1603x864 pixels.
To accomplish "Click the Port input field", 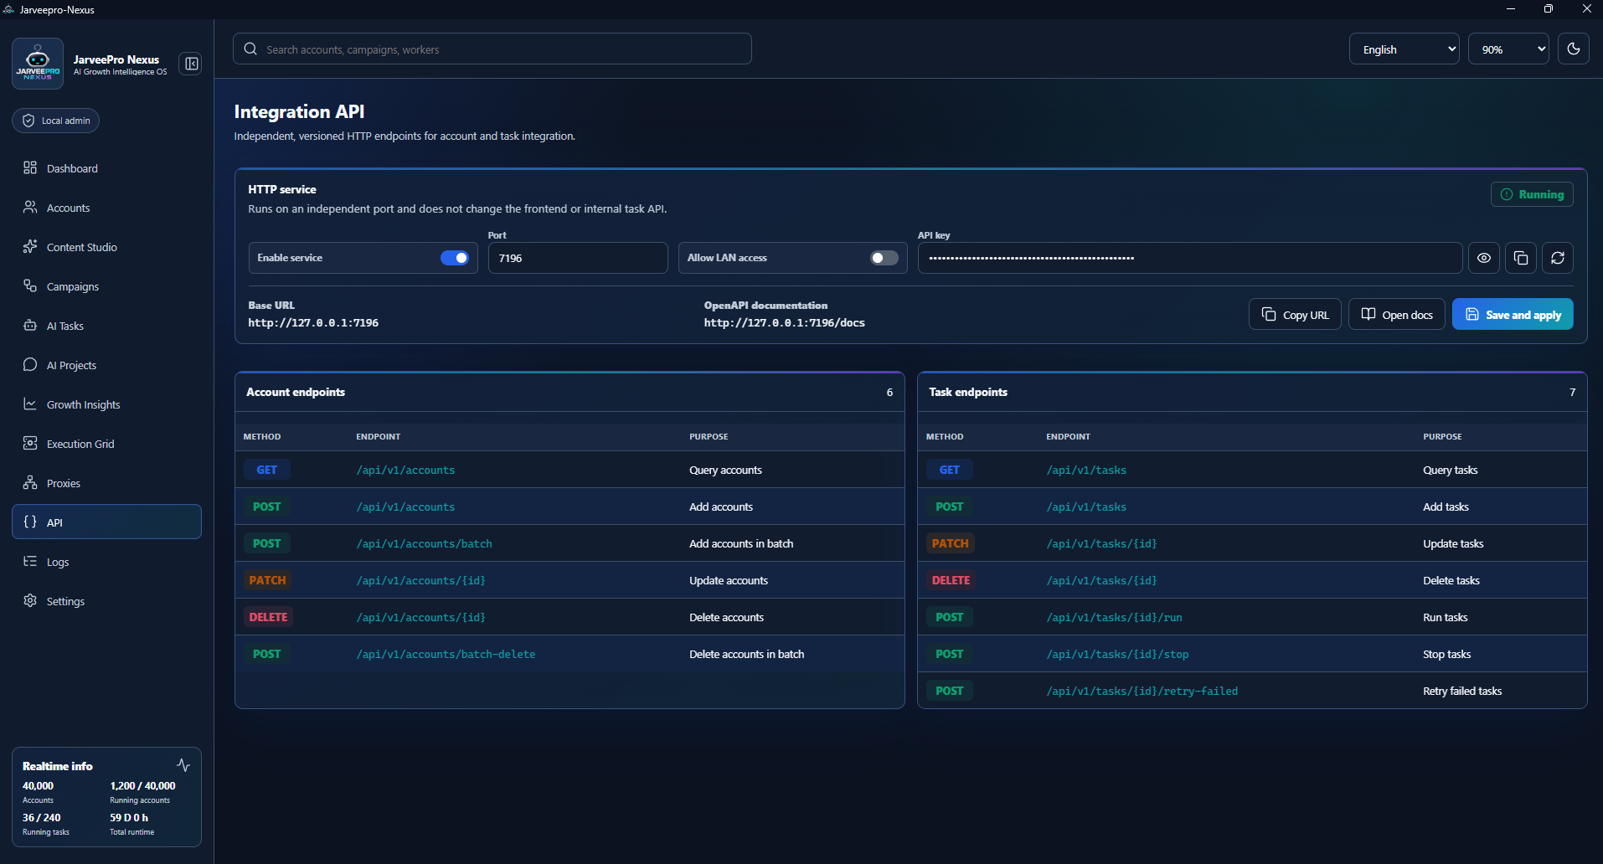I will [578, 258].
